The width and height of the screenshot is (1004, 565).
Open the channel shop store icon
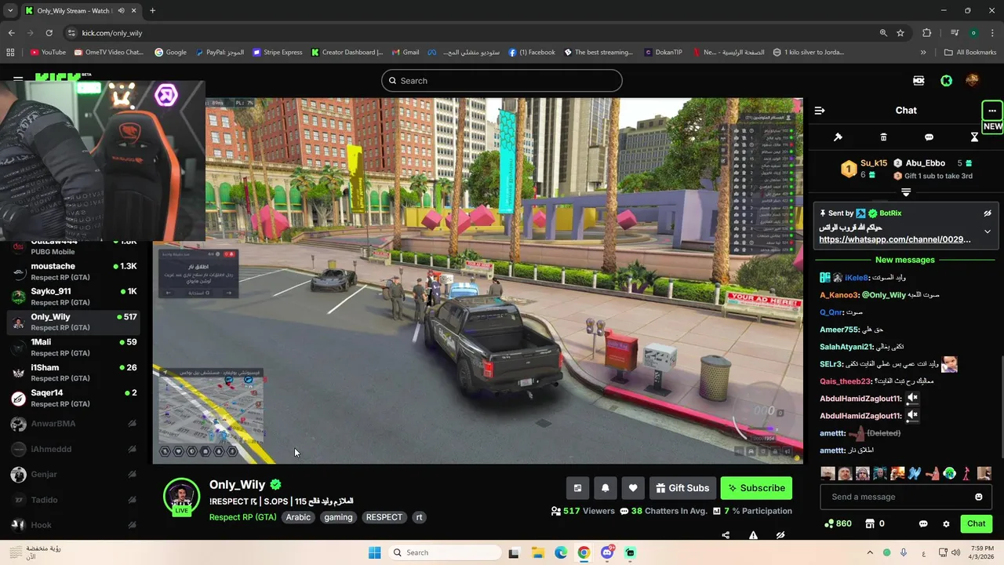coord(875,523)
